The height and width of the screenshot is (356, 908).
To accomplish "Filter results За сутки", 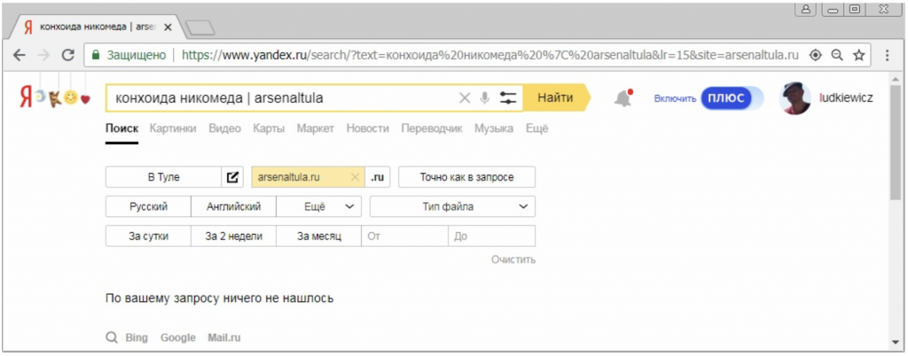I will pos(148,236).
